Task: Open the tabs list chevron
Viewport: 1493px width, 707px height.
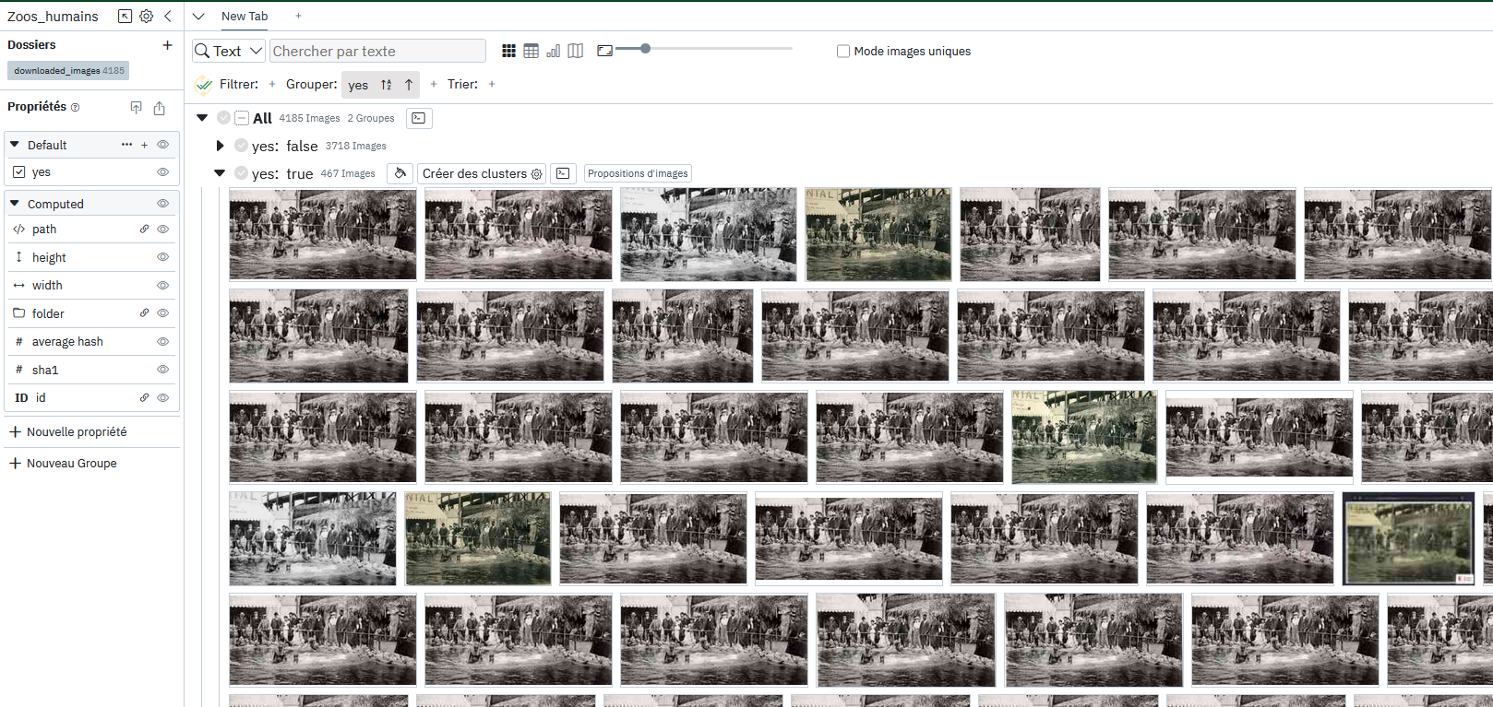Action: pyautogui.click(x=198, y=16)
